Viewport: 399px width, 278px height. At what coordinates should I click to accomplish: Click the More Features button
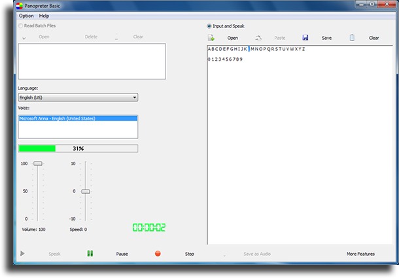[x=360, y=254]
